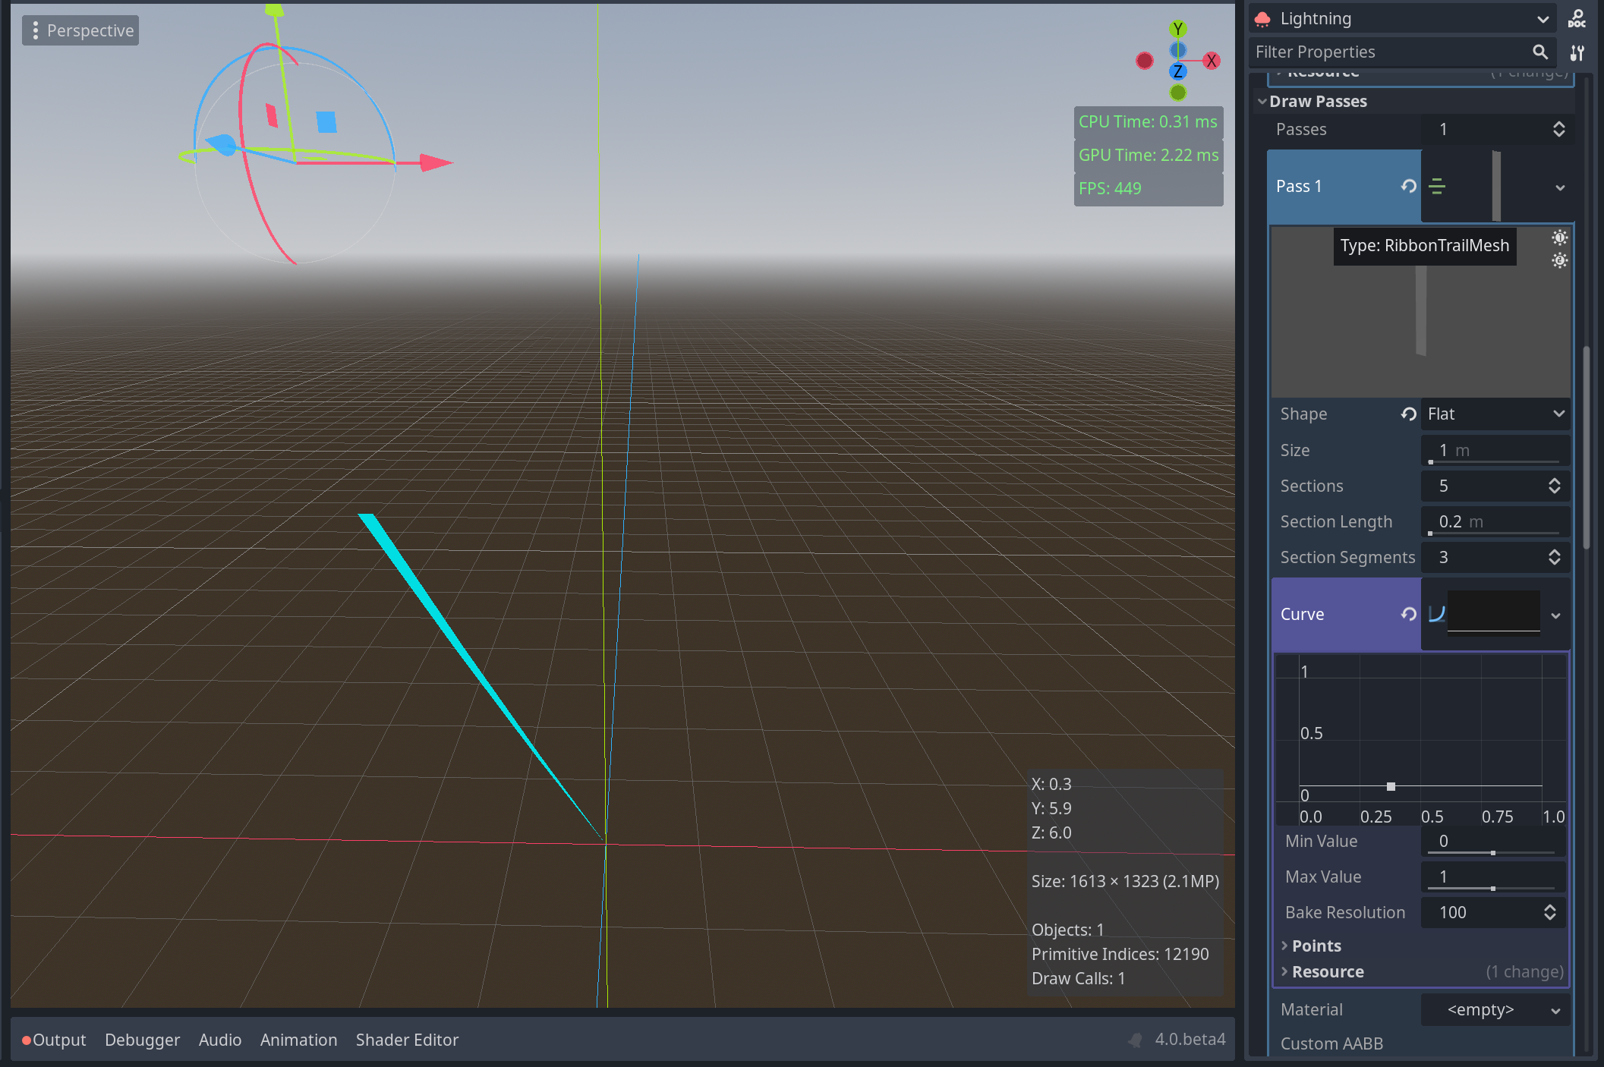This screenshot has height=1067, width=1604.
Task: Select the control point in the Curve editor
Action: tap(1391, 787)
